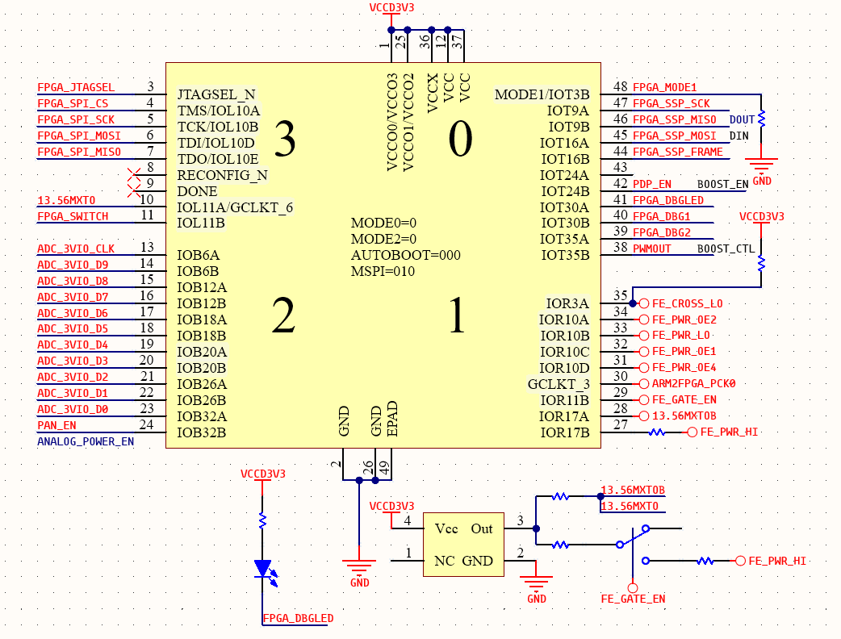Select the FPGA_SWITCH net label
The height and width of the screenshot is (639, 841).
pyautogui.click(x=73, y=216)
